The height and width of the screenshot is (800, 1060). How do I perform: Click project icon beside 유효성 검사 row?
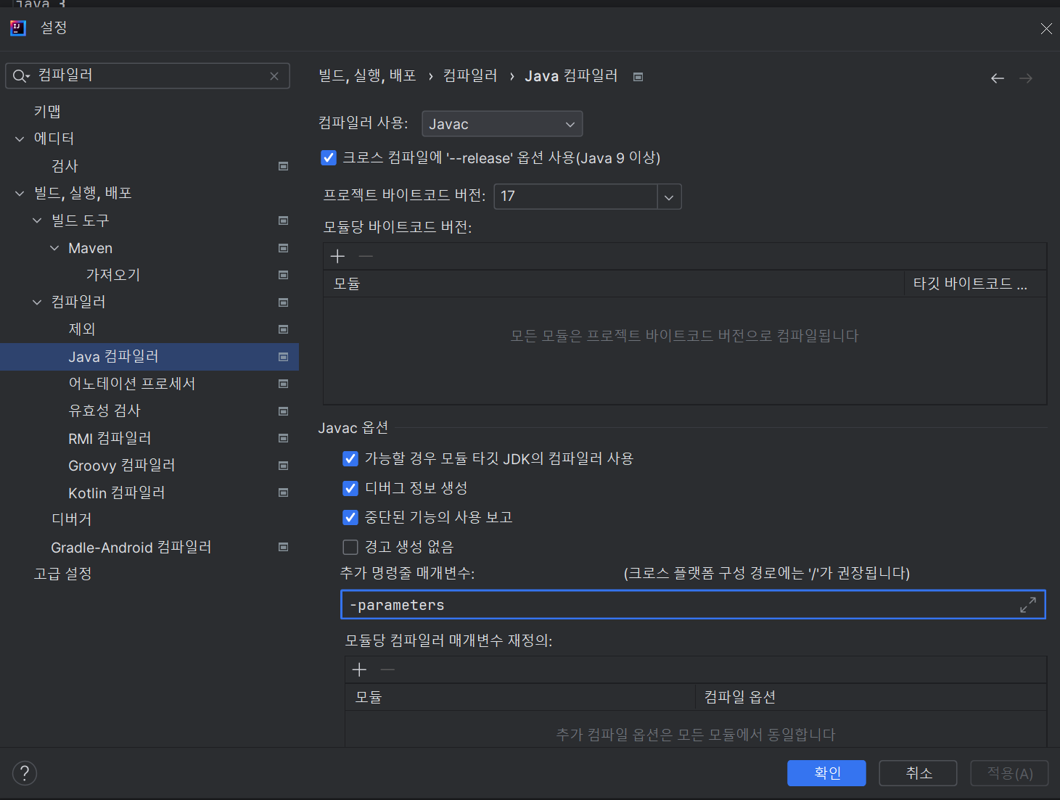[284, 411]
